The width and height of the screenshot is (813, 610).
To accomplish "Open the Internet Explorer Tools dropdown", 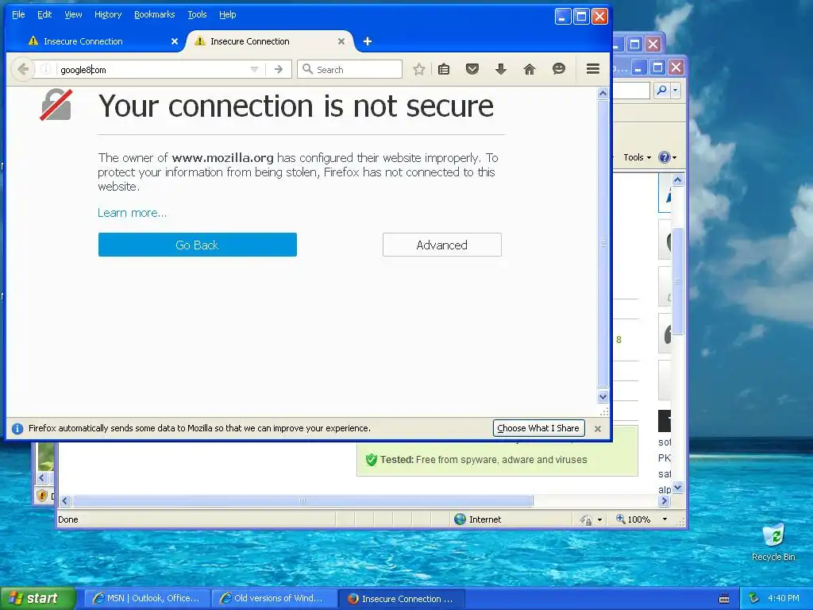I will point(638,157).
